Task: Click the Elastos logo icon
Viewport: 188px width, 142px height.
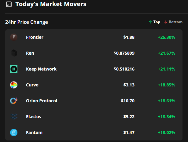Action: click(x=14, y=117)
